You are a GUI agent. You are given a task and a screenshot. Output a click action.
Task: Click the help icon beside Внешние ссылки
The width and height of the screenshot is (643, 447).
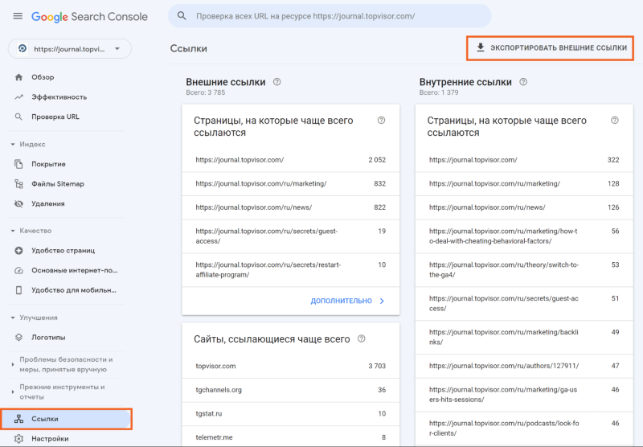tap(276, 82)
